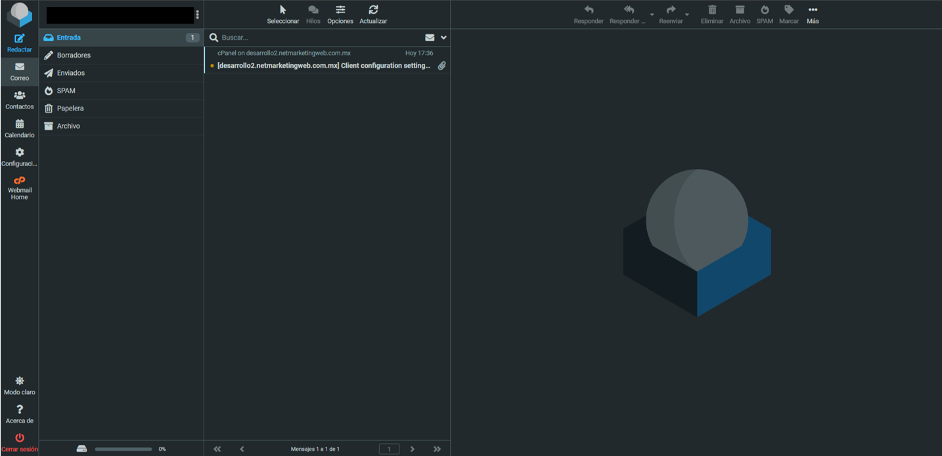Click the storage quota usage bar

[123, 449]
